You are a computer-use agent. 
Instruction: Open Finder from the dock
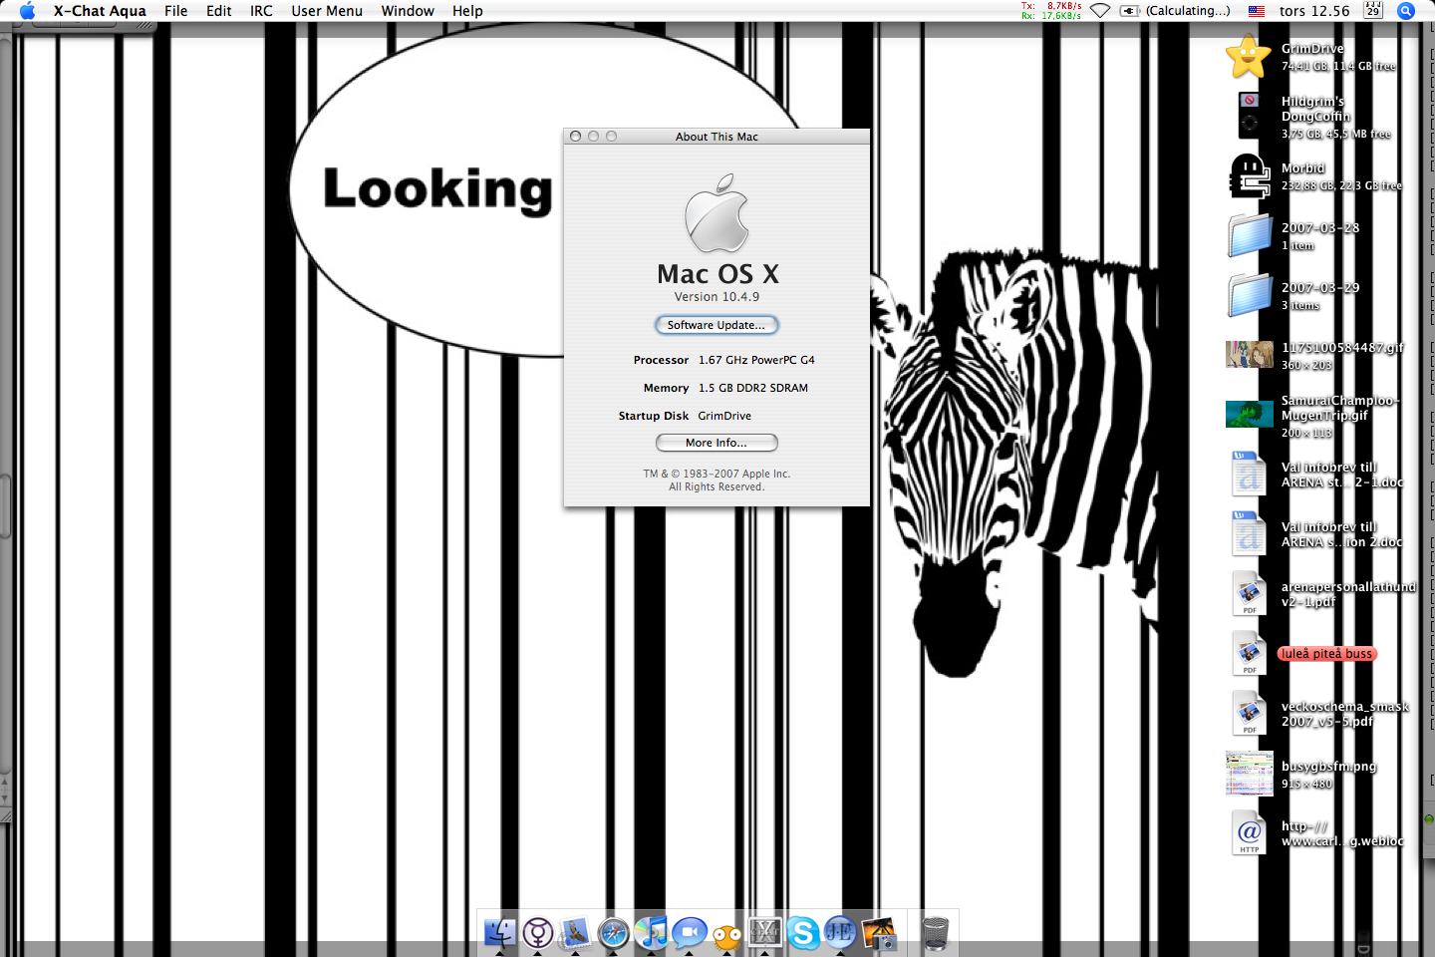click(x=500, y=933)
